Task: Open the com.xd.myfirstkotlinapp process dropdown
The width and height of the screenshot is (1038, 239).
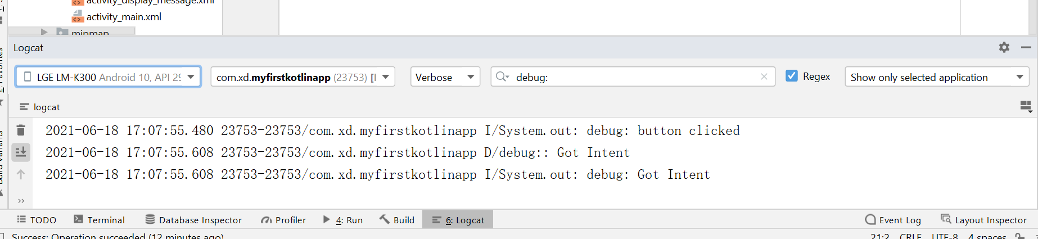Action: pyautogui.click(x=303, y=77)
